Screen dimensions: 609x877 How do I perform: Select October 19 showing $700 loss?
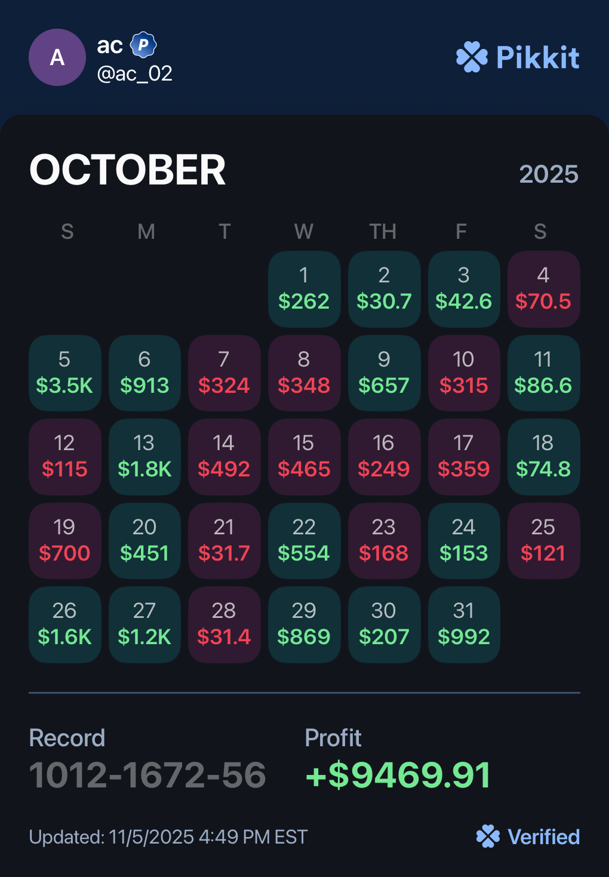coord(64,541)
